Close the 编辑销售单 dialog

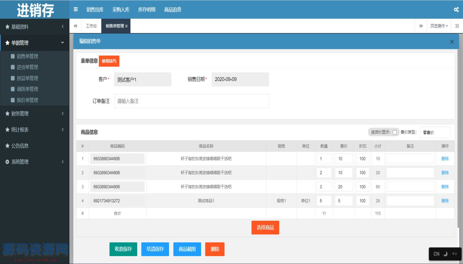click(452, 42)
